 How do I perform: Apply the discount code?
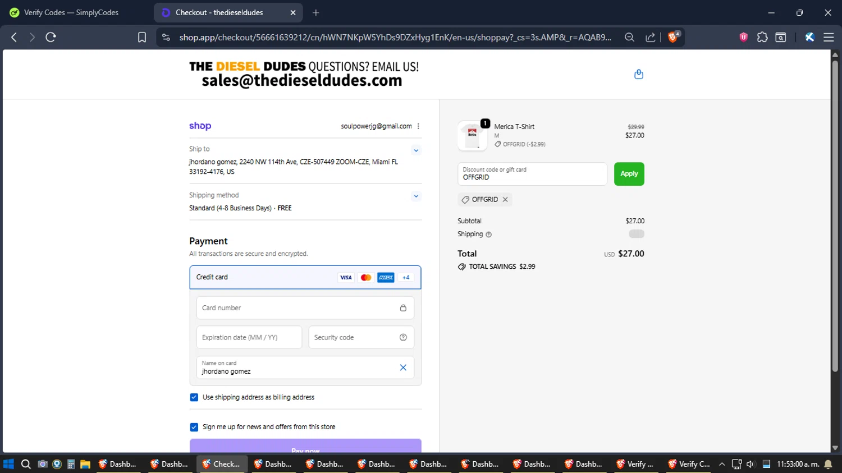(x=629, y=174)
